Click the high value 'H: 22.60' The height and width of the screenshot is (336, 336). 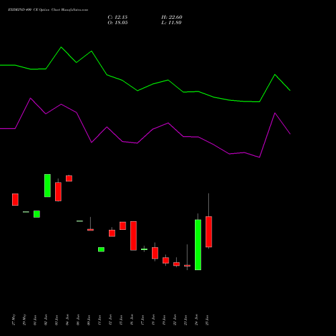pos(172,17)
